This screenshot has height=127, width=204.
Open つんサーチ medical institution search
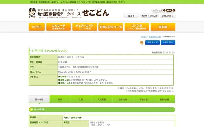(x=60, y=27)
